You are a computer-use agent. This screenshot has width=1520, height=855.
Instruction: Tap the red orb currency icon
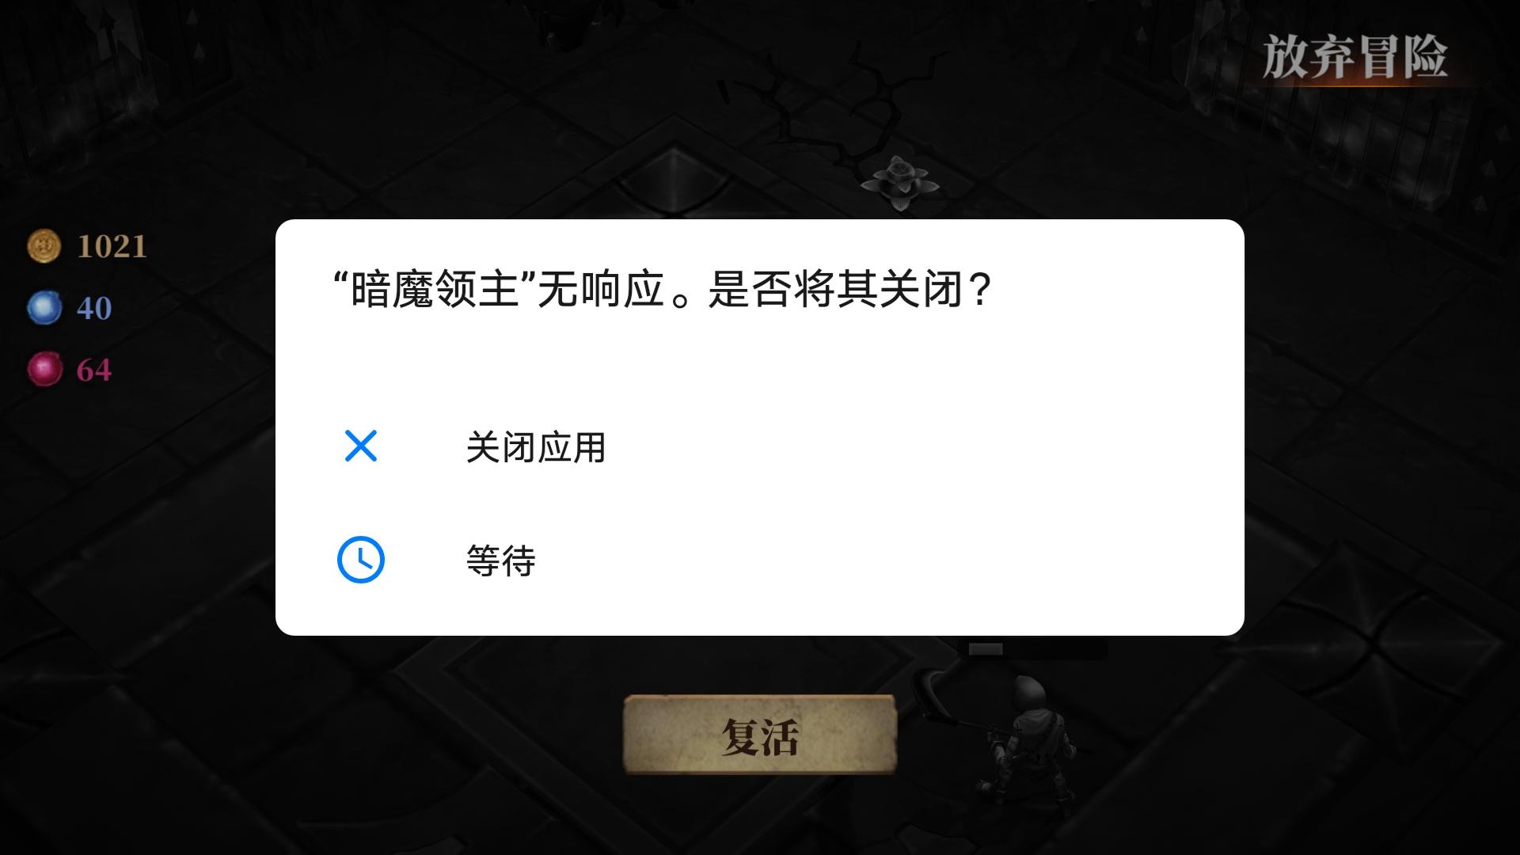(x=44, y=369)
